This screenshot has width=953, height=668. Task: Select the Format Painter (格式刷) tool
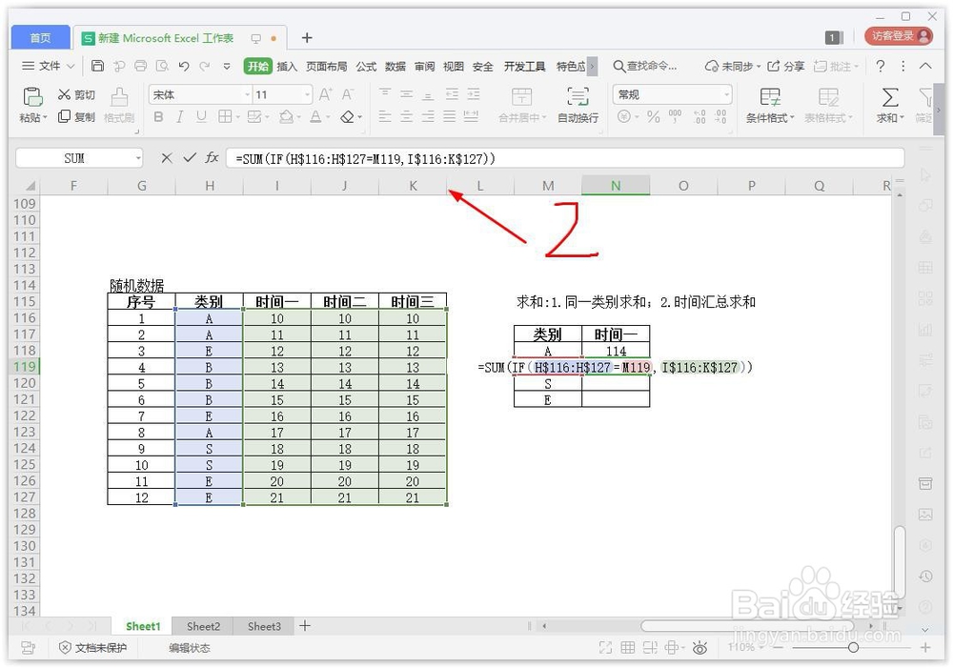click(119, 105)
